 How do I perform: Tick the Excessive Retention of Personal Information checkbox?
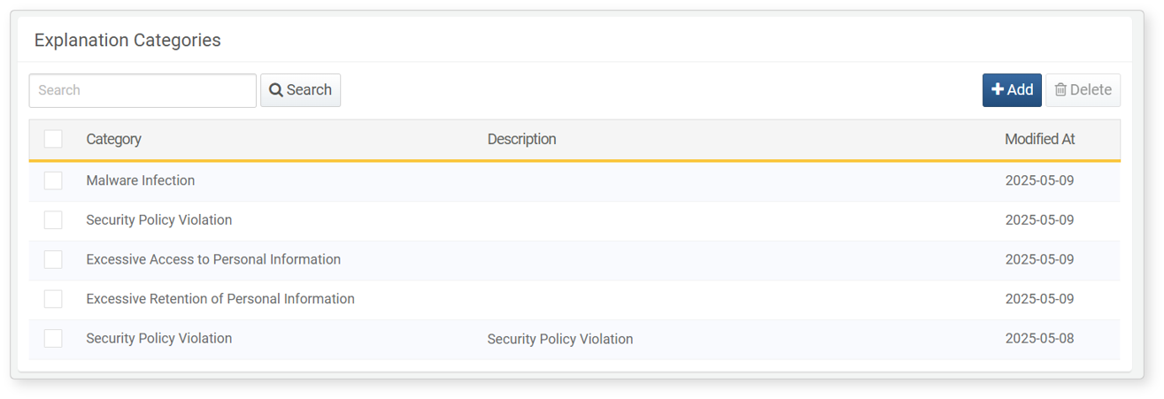point(53,299)
